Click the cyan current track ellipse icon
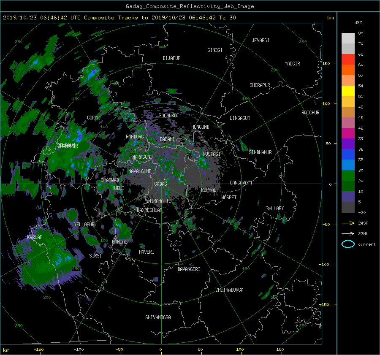The height and width of the screenshot is (355, 380). pos(348,244)
